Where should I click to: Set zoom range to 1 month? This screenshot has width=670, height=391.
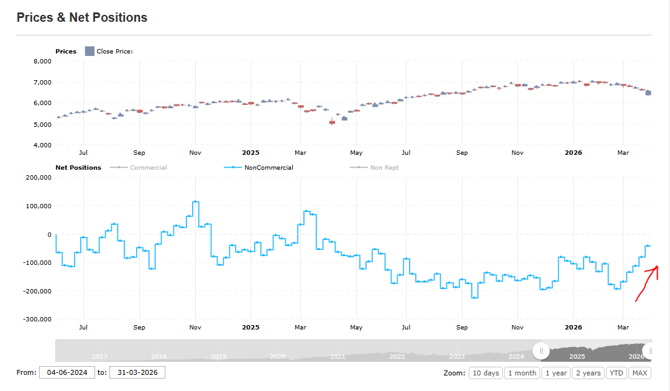click(522, 373)
